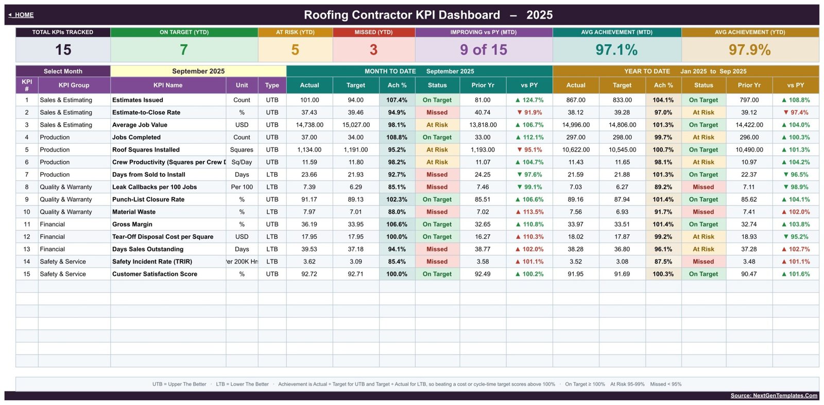Click MTD actual value 14,738.00
The image size is (824, 405).
point(310,125)
